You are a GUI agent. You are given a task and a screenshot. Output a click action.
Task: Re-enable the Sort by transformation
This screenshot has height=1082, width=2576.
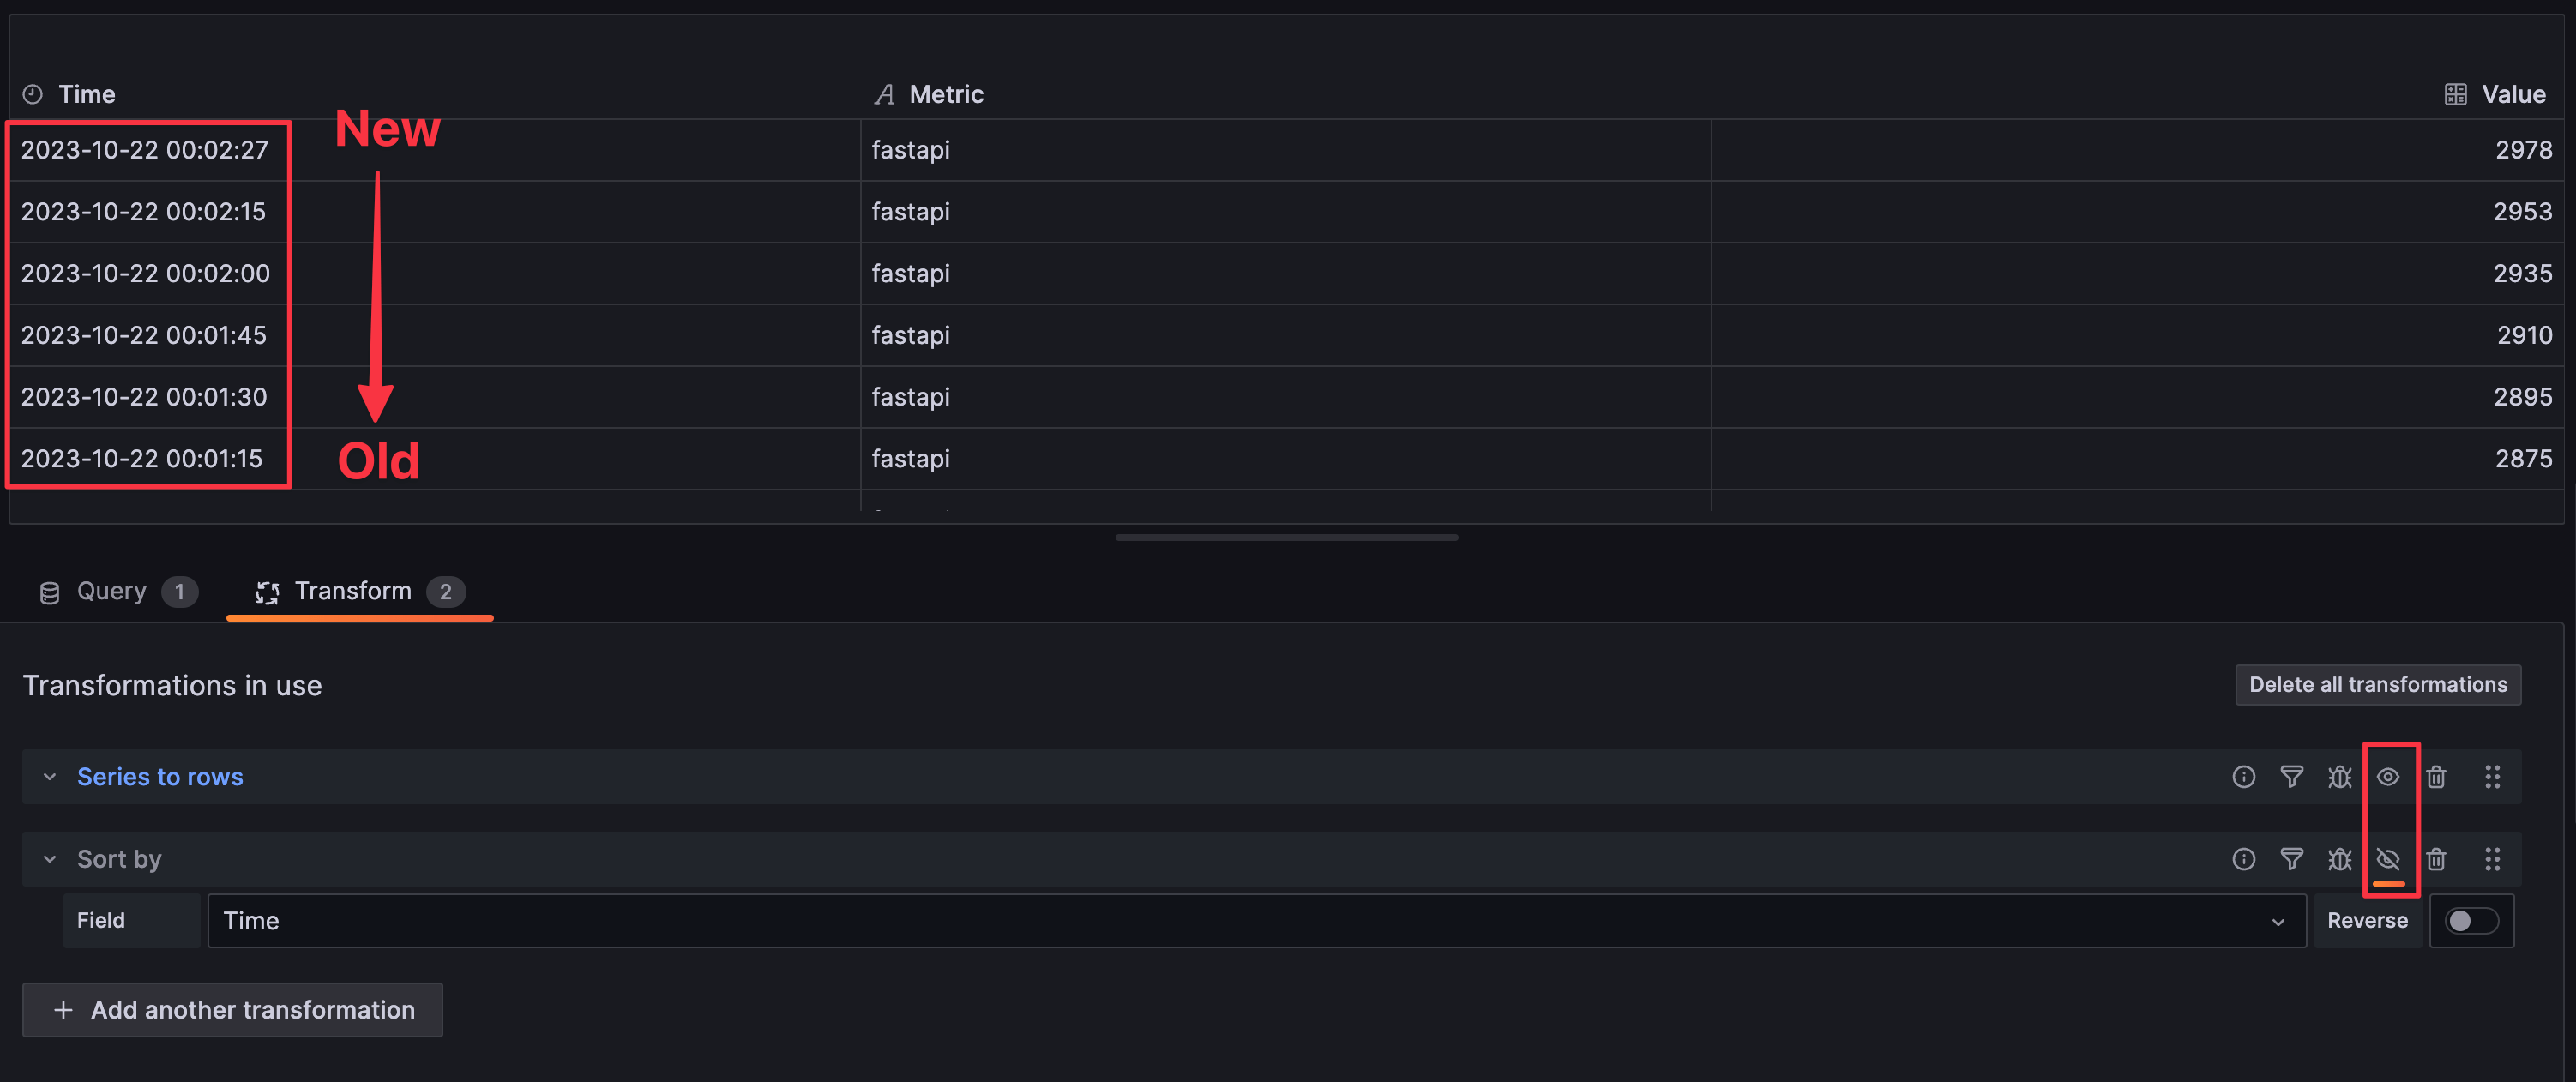click(x=2388, y=859)
